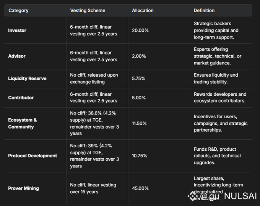Image resolution: width=260 pixels, height=206 pixels.
Task: Click the Ecosystem & Community row label
Action: click(x=23, y=123)
